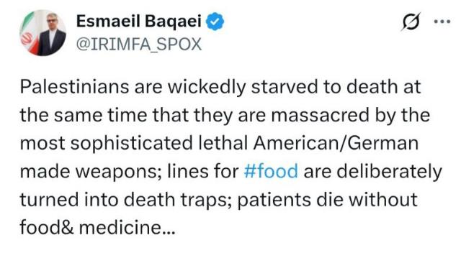Image resolution: width=461 pixels, height=263 pixels.
Task: Visit the @IRIMFA_SPOX handle
Action: [x=139, y=45]
